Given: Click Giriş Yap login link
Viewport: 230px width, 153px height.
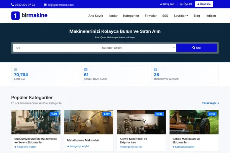Looking at the screenshot, I should [167, 4].
